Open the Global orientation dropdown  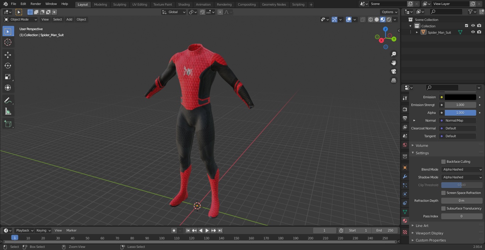point(174,12)
